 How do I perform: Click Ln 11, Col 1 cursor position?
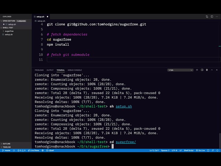(x=154, y=150)
